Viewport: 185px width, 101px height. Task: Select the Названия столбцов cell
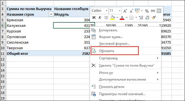pyautogui.click(x=71, y=9)
